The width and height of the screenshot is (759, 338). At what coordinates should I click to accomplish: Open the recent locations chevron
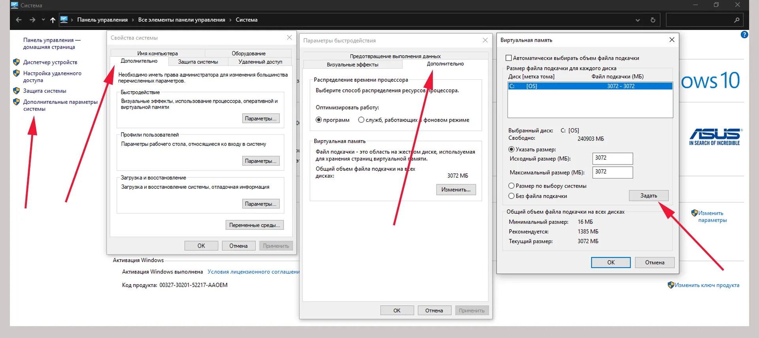(43, 20)
